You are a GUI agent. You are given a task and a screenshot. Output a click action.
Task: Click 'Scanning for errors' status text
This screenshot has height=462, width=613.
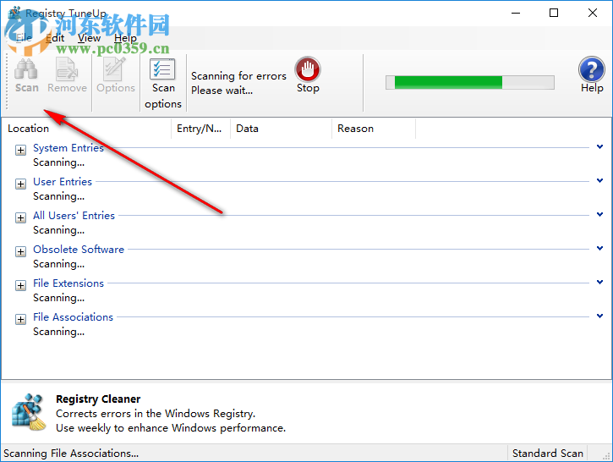(238, 76)
